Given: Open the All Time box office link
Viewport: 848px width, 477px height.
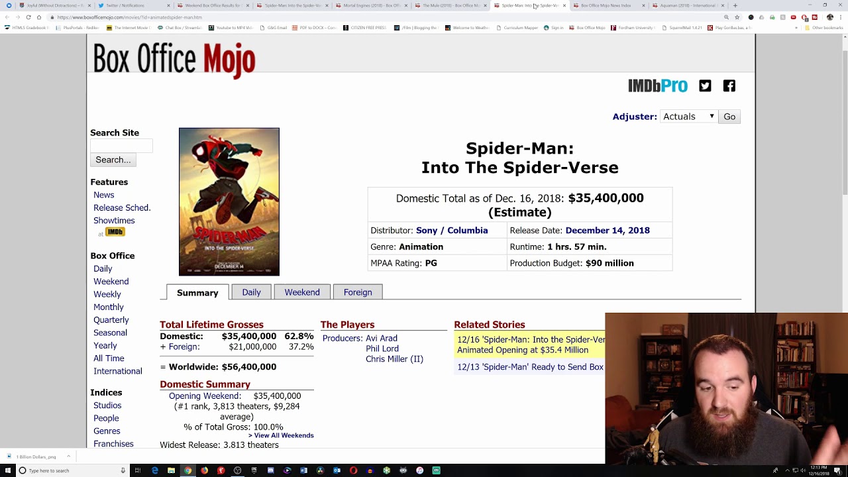Looking at the screenshot, I should 109,358.
